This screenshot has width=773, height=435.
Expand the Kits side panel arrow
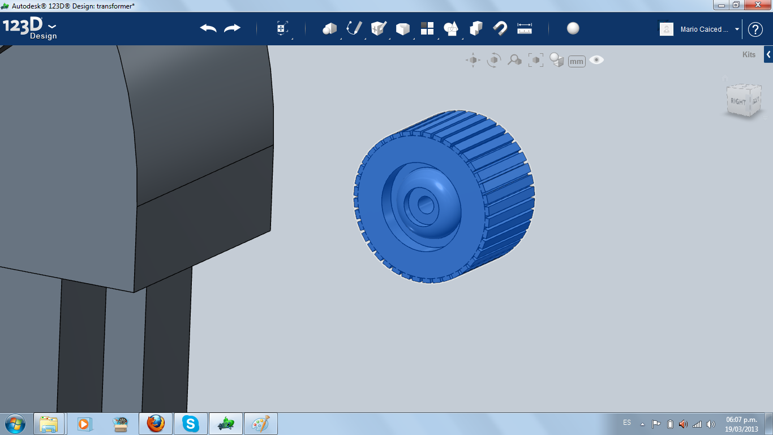[768, 54]
